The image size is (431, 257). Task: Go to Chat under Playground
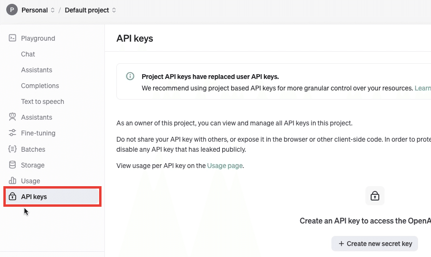click(28, 54)
